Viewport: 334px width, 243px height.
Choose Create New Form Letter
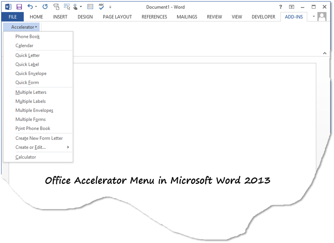38,138
